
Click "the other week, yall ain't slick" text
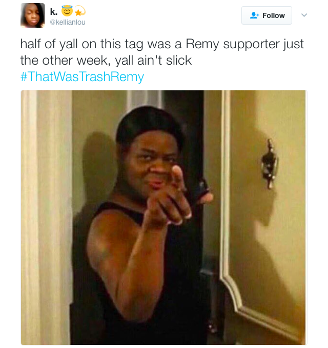106,60
